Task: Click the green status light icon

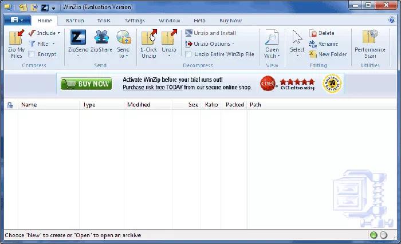Action: click(374, 235)
